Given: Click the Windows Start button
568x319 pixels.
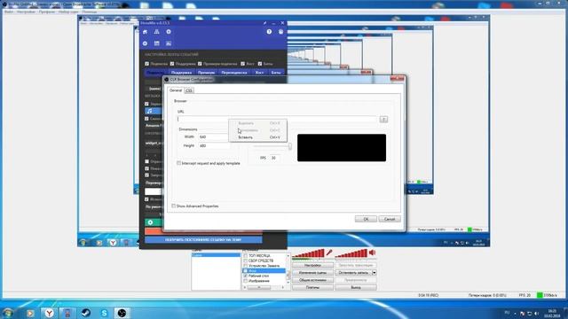Looking at the screenshot, I should click(8, 313).
